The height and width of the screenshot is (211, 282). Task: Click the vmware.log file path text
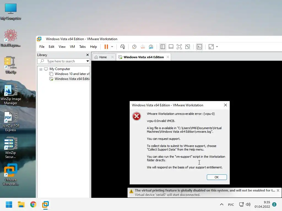184,130
